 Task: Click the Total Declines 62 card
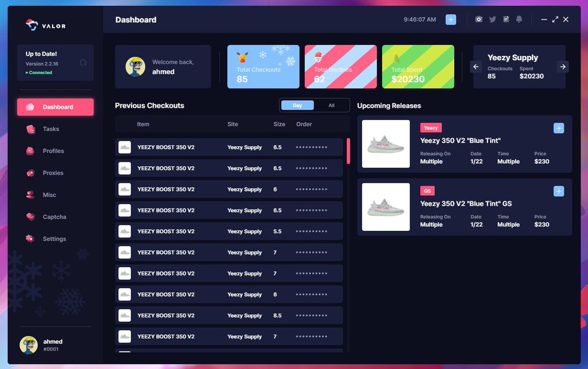tap(341, 67)
